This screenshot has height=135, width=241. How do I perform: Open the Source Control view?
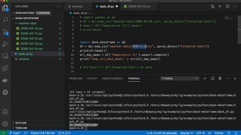point(5,32)
